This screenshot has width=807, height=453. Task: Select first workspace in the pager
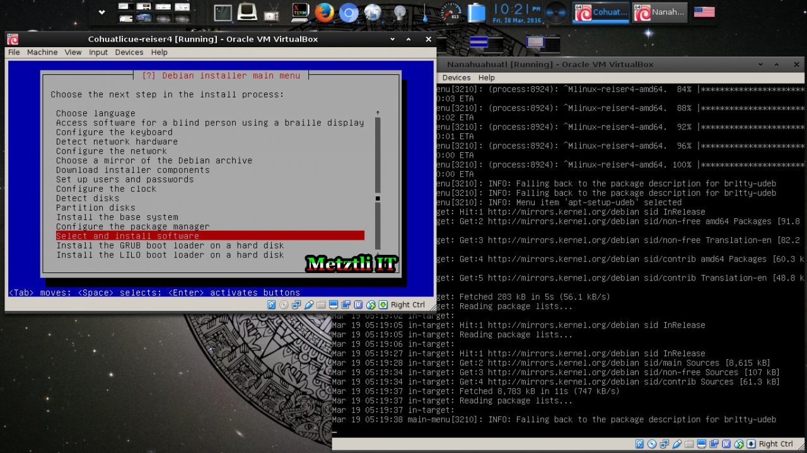(x=127, y=7)
